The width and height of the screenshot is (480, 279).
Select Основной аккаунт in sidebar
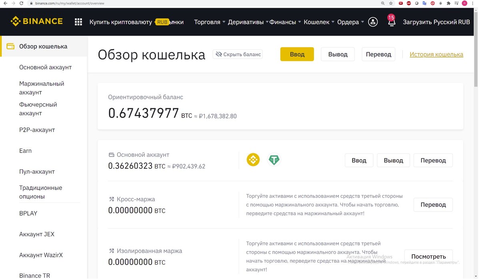[x=45, y=67]
